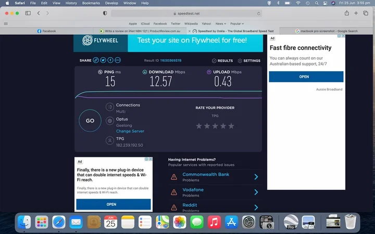Expand Vodafone problems chevron

pyautogui.click(x=256, y=192)
